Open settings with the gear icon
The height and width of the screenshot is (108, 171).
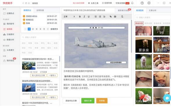pyautogui.click(x=149, y=3)
